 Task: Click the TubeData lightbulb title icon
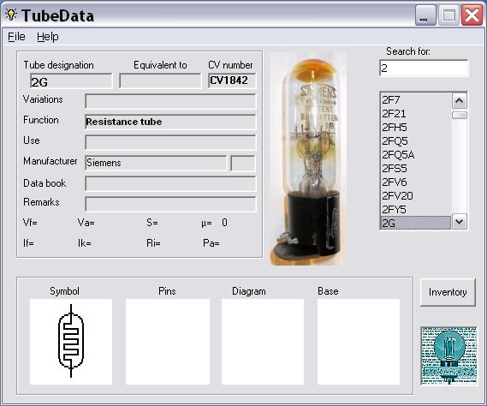click(11, 15)
